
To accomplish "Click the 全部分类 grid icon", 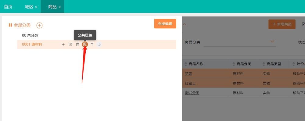I will 10,25.
